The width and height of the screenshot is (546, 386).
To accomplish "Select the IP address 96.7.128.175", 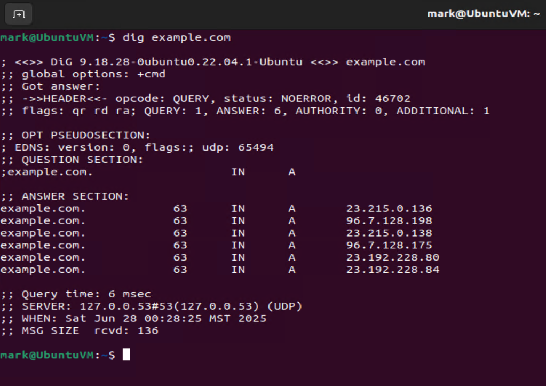I will 389,245.
